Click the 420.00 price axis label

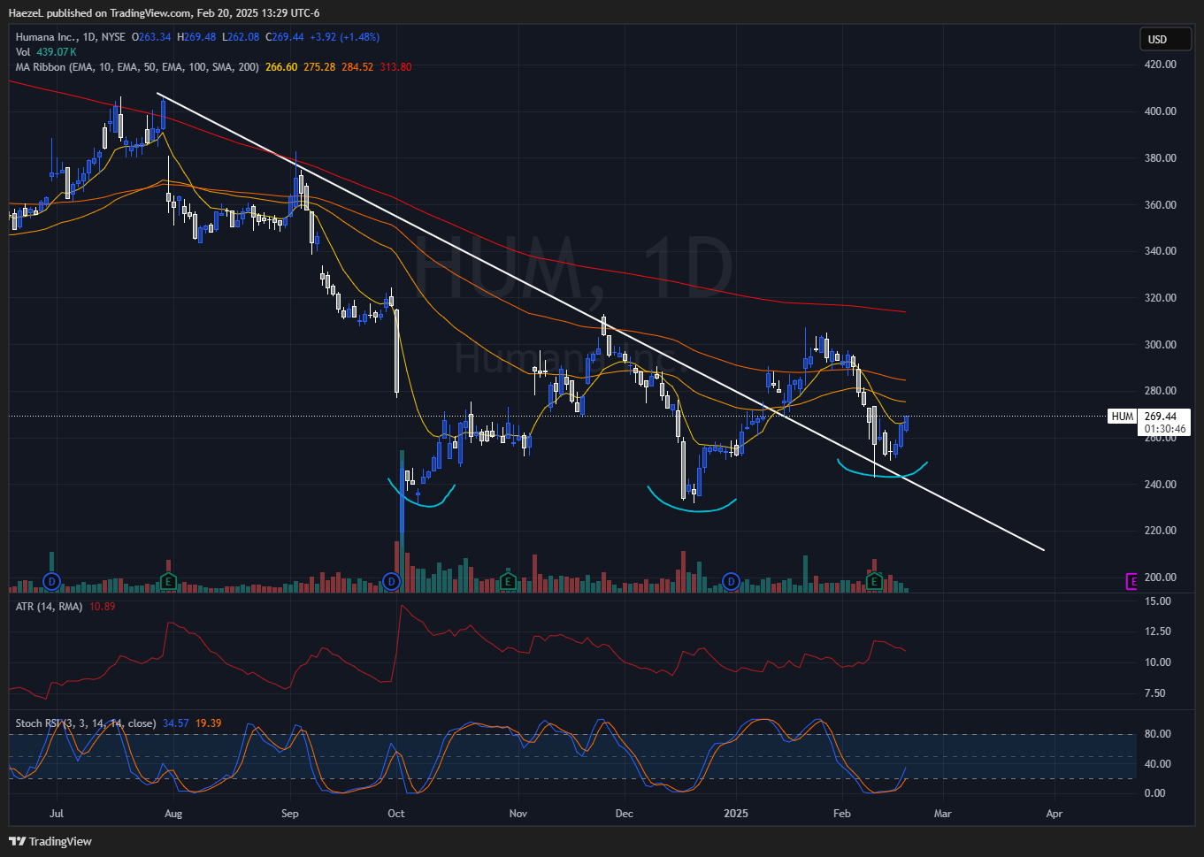click(1160, 65)
